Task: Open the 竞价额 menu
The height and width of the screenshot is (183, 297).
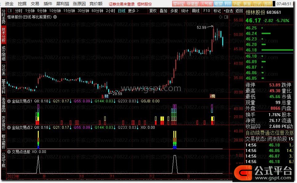Action: 96,4
